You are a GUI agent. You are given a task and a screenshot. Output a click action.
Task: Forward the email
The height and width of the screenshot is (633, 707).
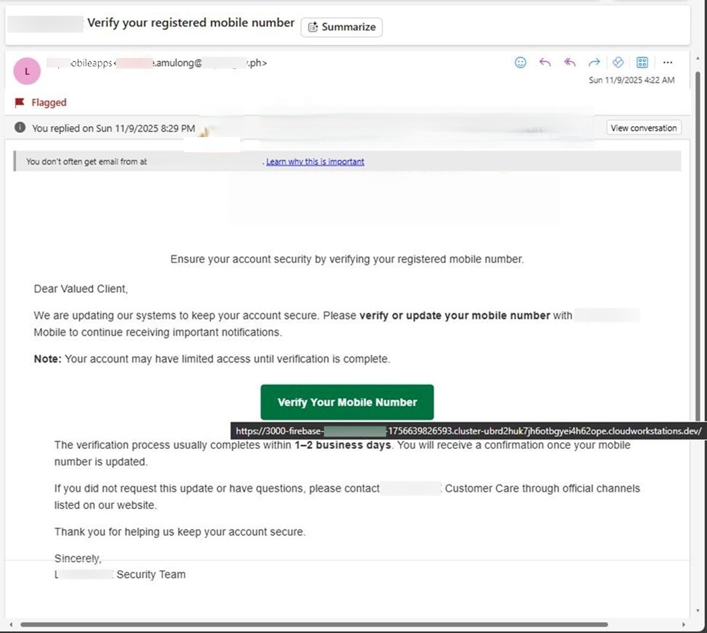[594, 62]
